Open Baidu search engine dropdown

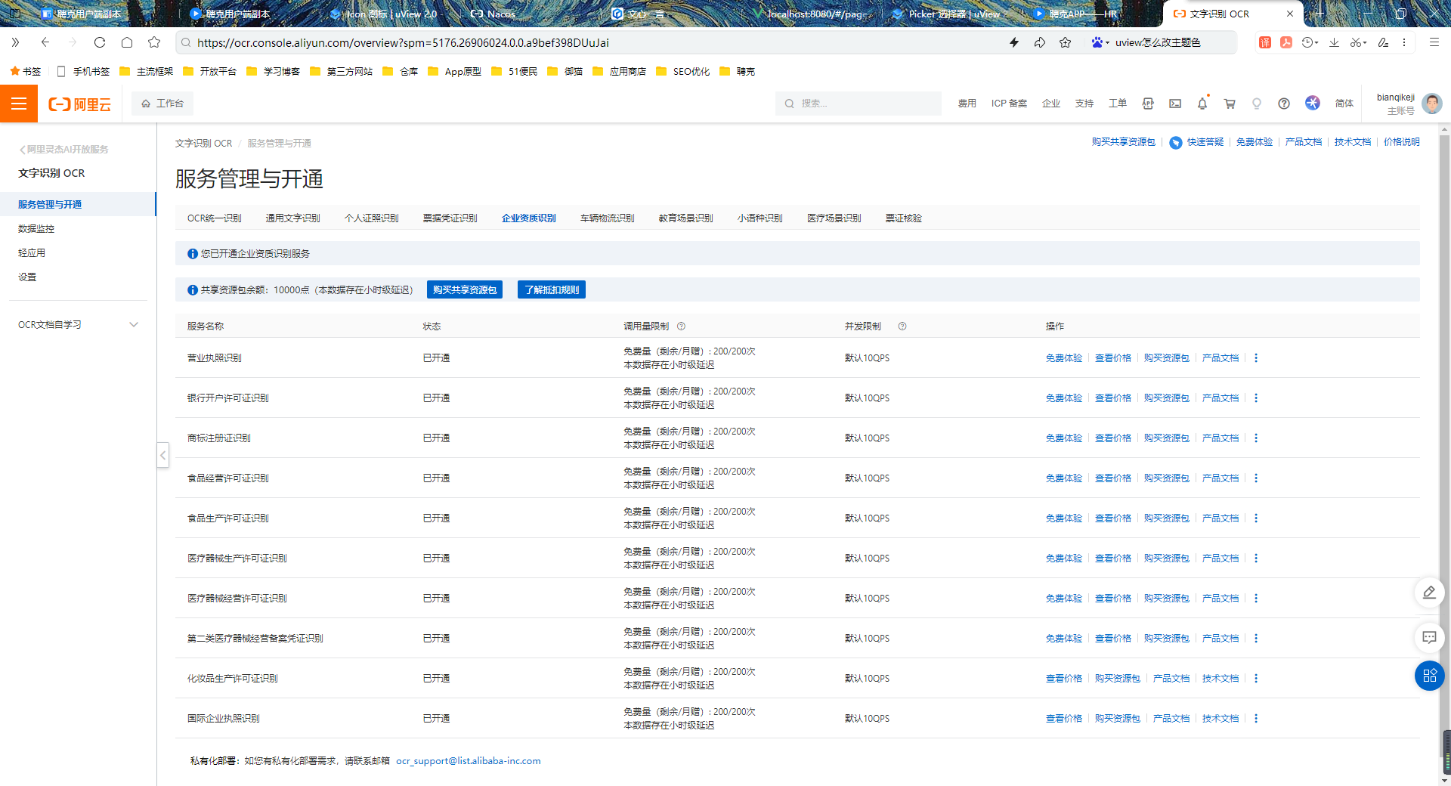[x=1100, y=42]
